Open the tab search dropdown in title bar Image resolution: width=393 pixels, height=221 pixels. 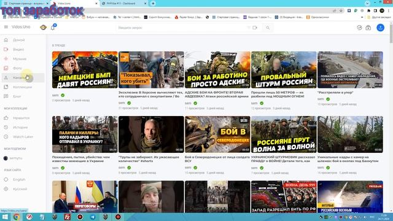pyautogui.click(x=367, y=3)
